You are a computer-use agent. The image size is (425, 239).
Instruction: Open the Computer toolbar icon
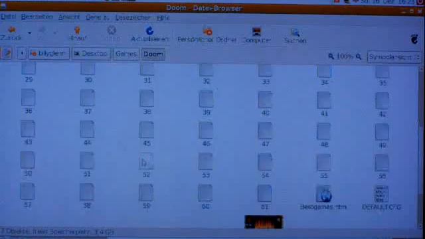pos(256,32)
